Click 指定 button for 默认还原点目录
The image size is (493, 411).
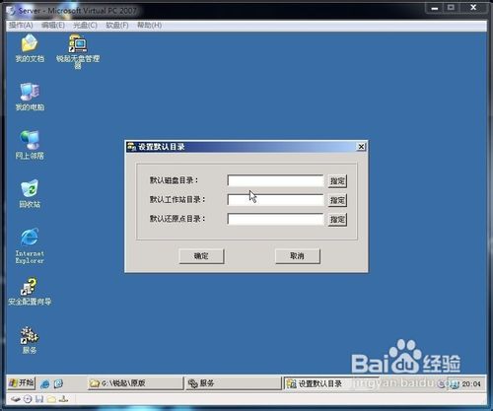click(x=337, y=220)
